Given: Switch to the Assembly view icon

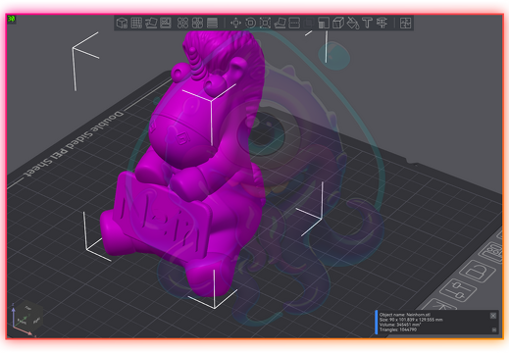Looking at the screenshot, I should tap(405, 24).
